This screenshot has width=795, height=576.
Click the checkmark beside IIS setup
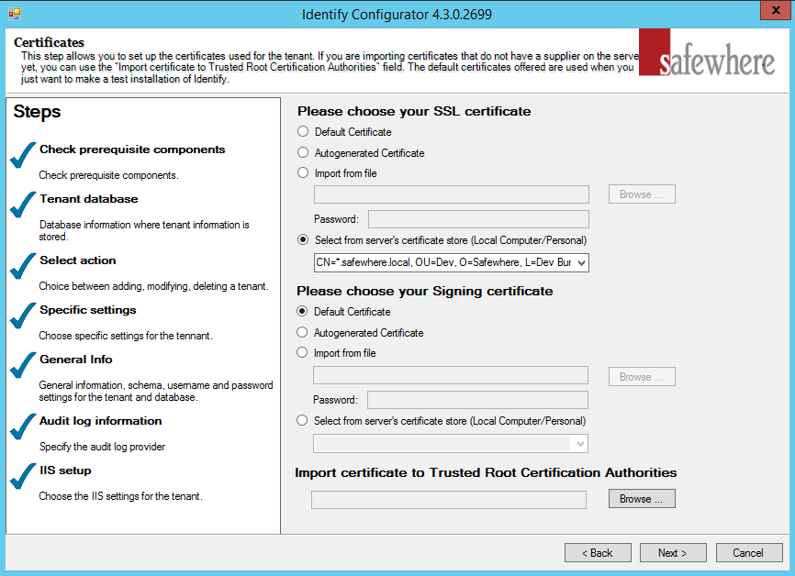[23, 476]
